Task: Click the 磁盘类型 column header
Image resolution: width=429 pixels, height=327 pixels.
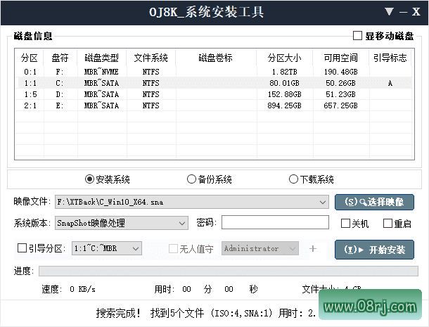Action: [101, 58]
